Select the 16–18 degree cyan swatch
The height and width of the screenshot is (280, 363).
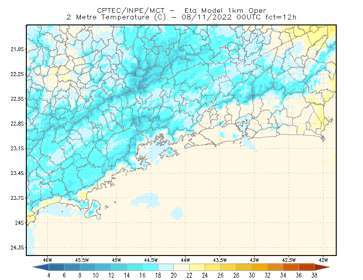(x=150, y=267)
